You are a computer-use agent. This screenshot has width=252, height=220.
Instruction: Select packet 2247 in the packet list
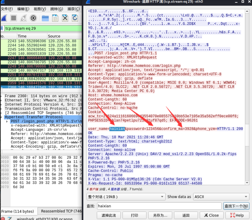pyautogui.click(x=41, y=58)
